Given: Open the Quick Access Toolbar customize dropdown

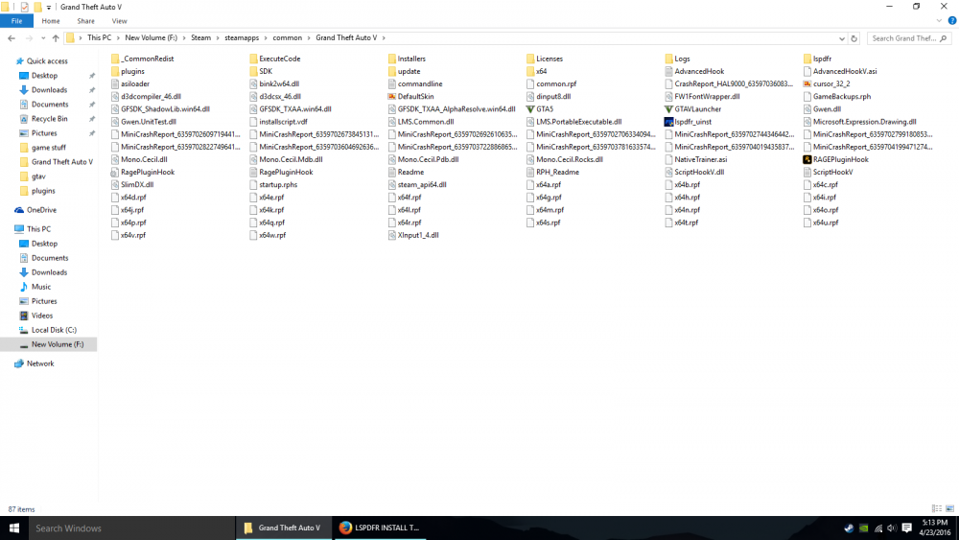Looking at the screenshot, I should point(49,8).
